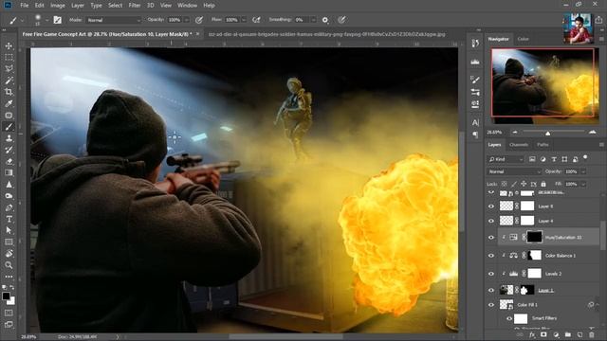Open the Filter menu
This screenshot has width=607, height=341.
coord(135,6)
